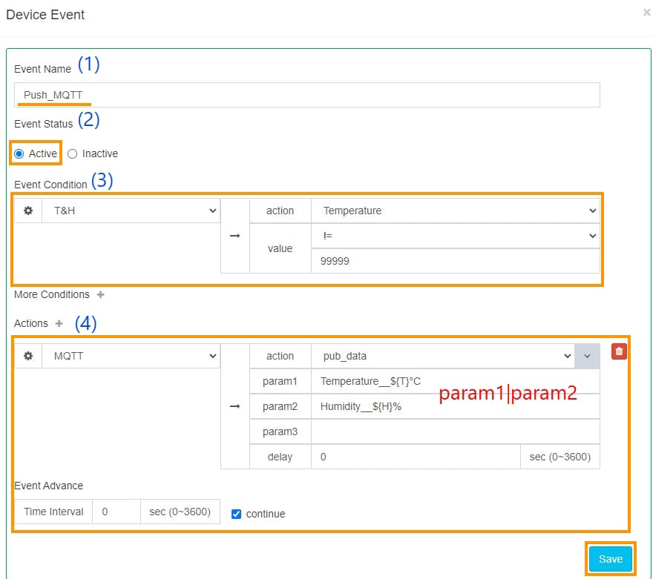
Task: Click the gear icon beside T&H condition
Action: [28, 211]
